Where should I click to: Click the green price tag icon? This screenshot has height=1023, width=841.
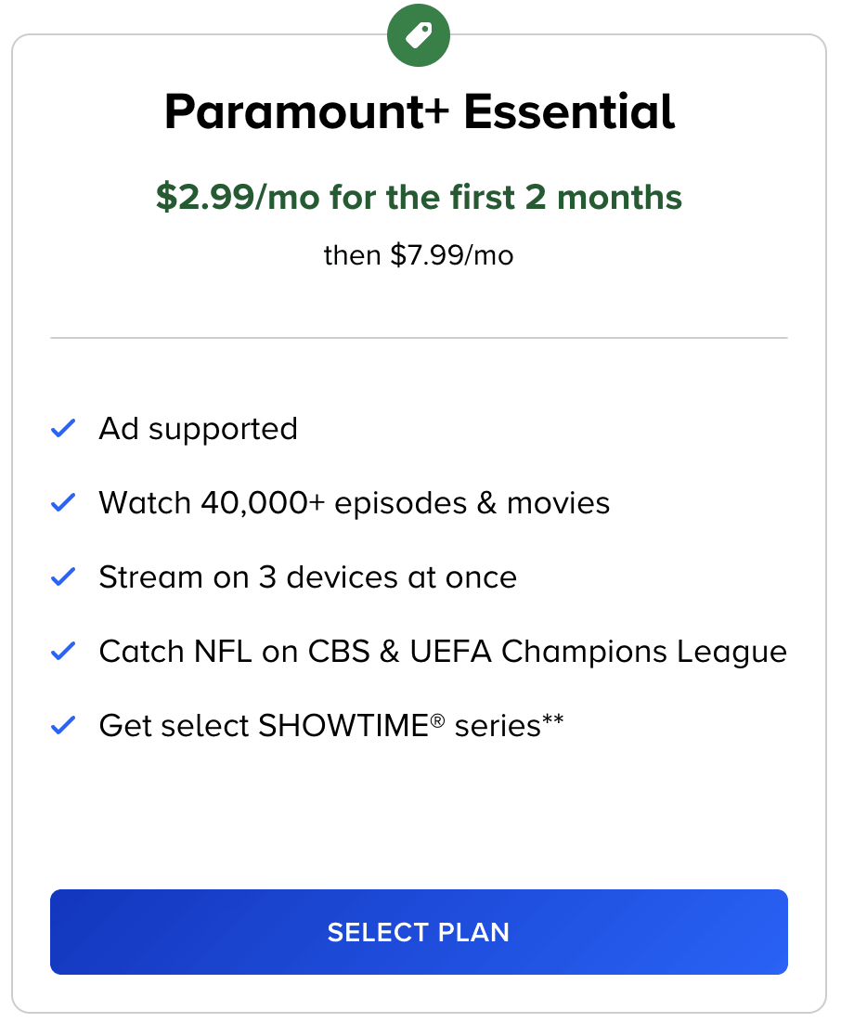[x=419, y=34]
